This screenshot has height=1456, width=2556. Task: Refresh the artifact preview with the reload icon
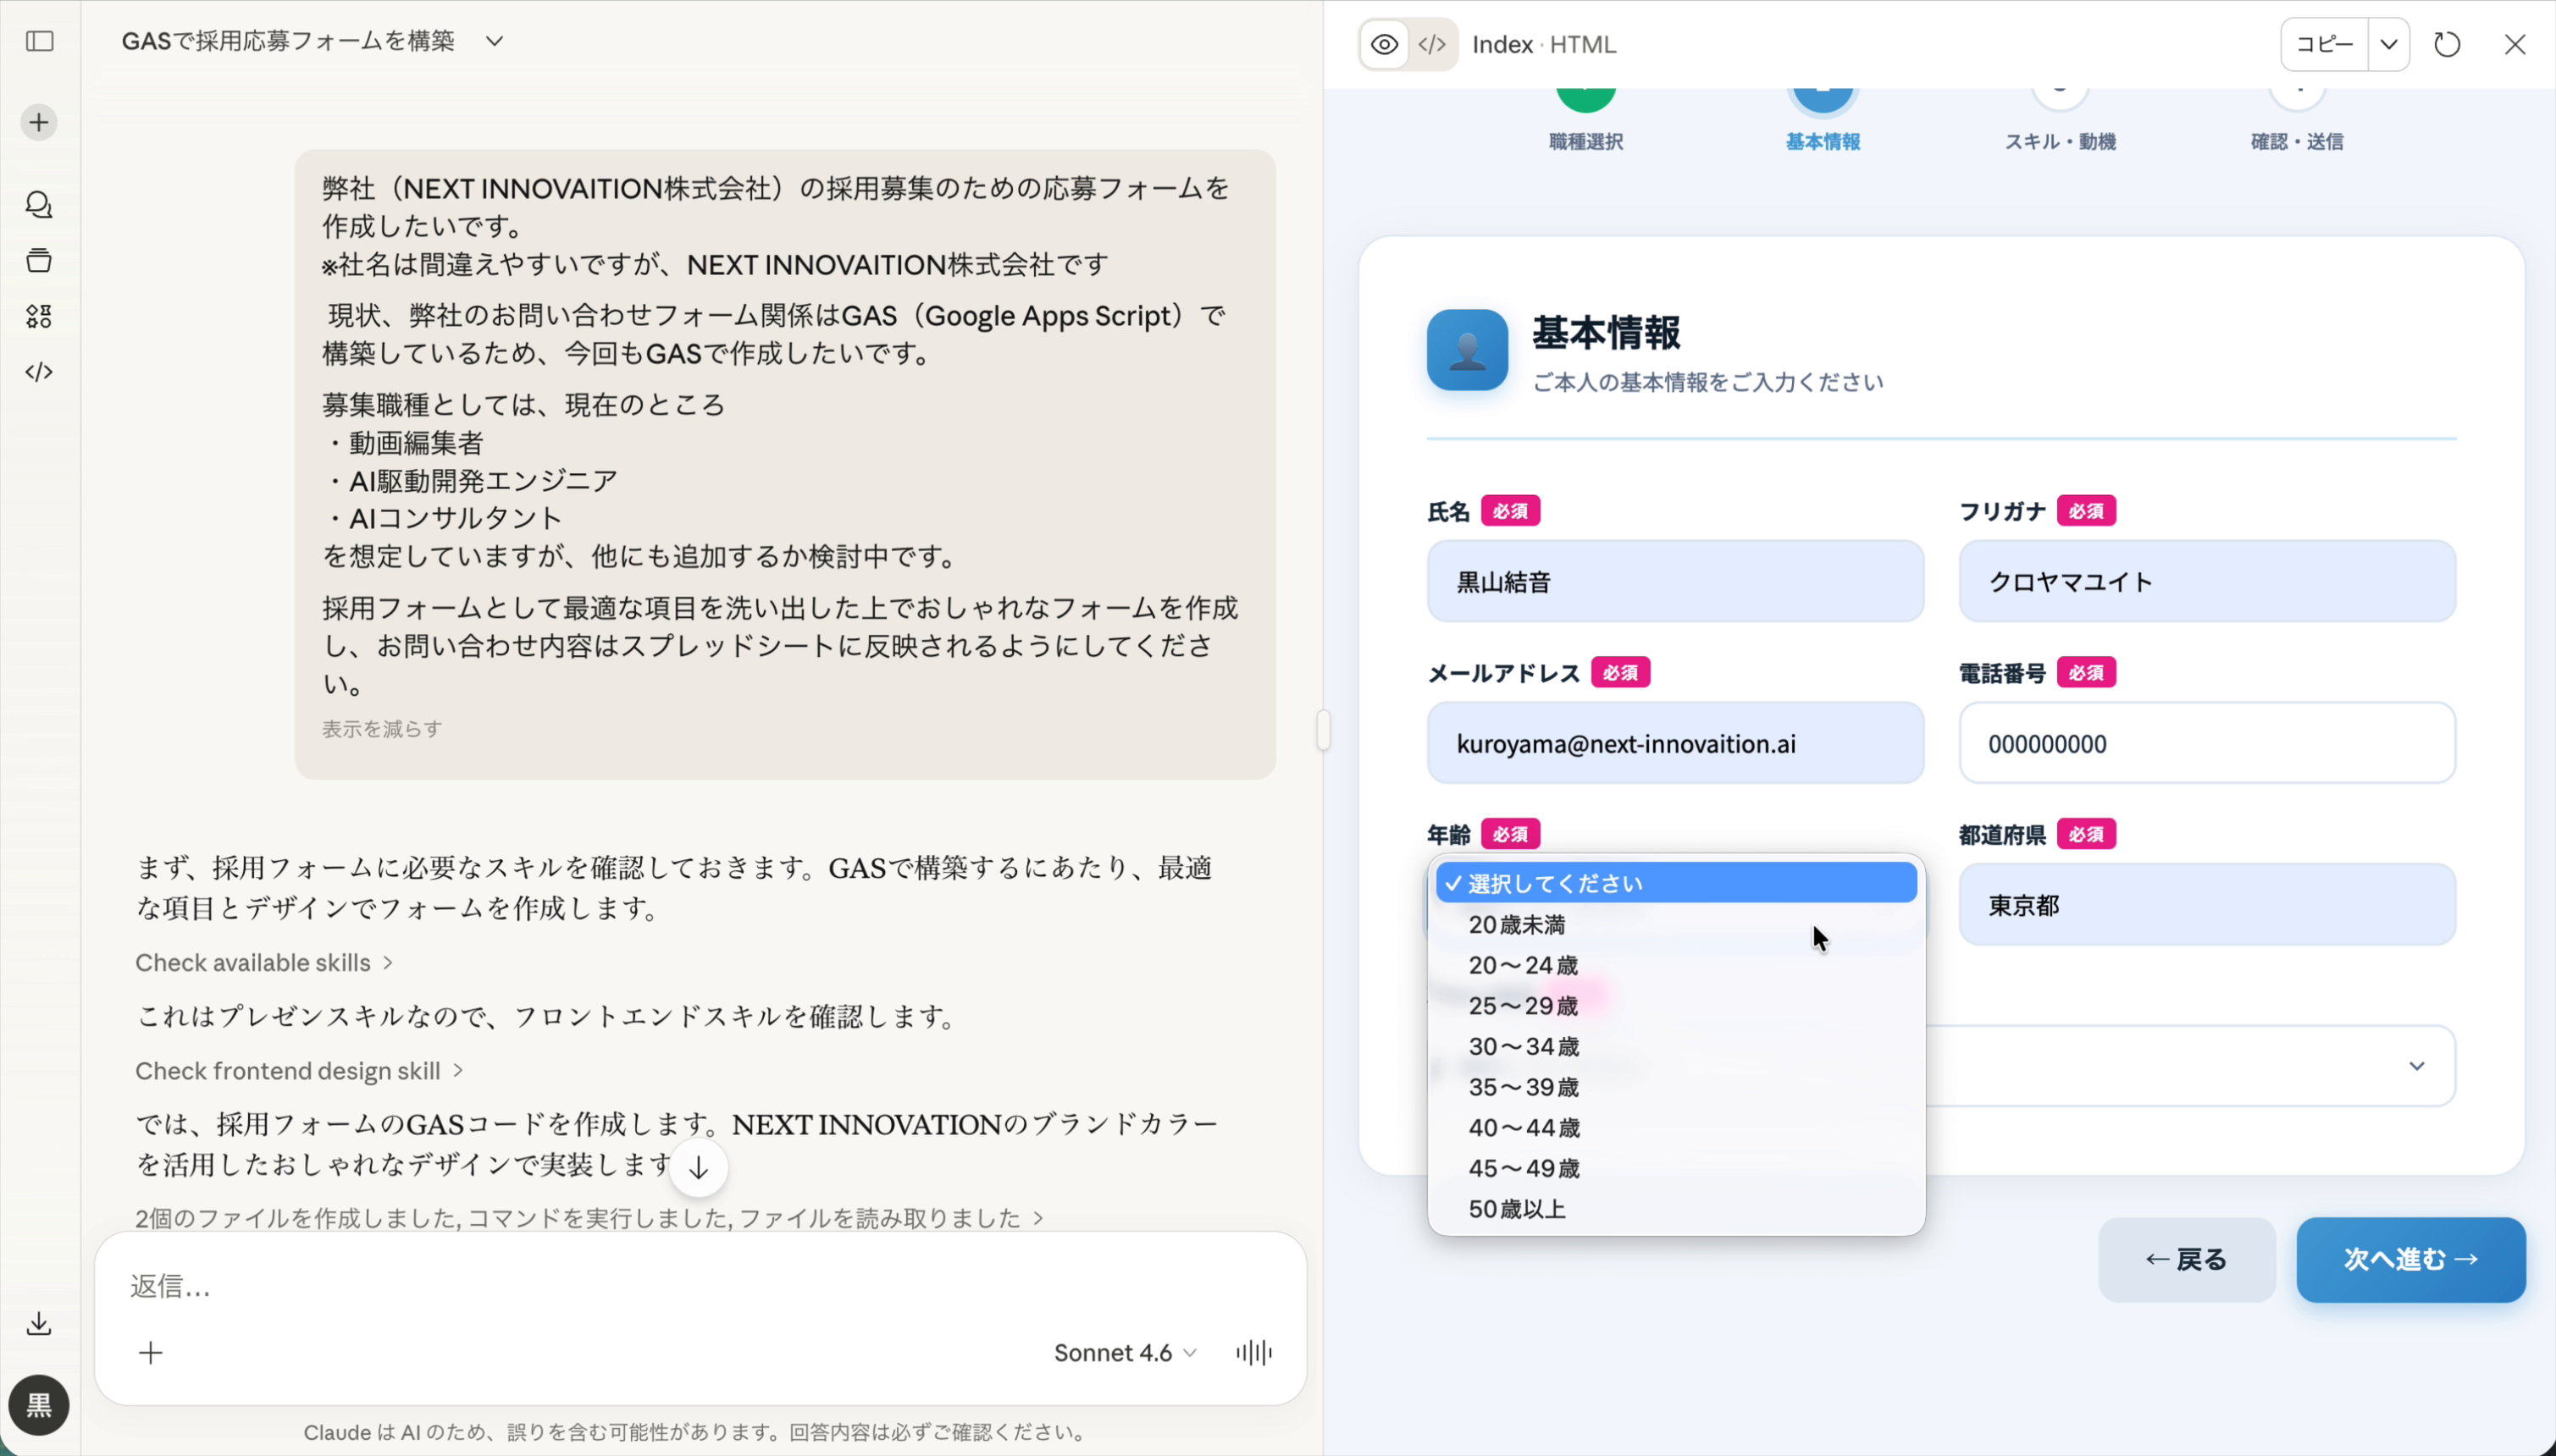2446,44
